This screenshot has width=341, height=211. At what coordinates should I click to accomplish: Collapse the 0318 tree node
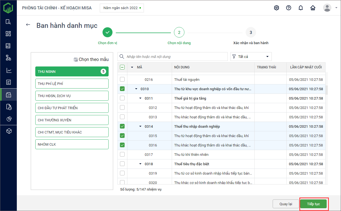[140, 164]
